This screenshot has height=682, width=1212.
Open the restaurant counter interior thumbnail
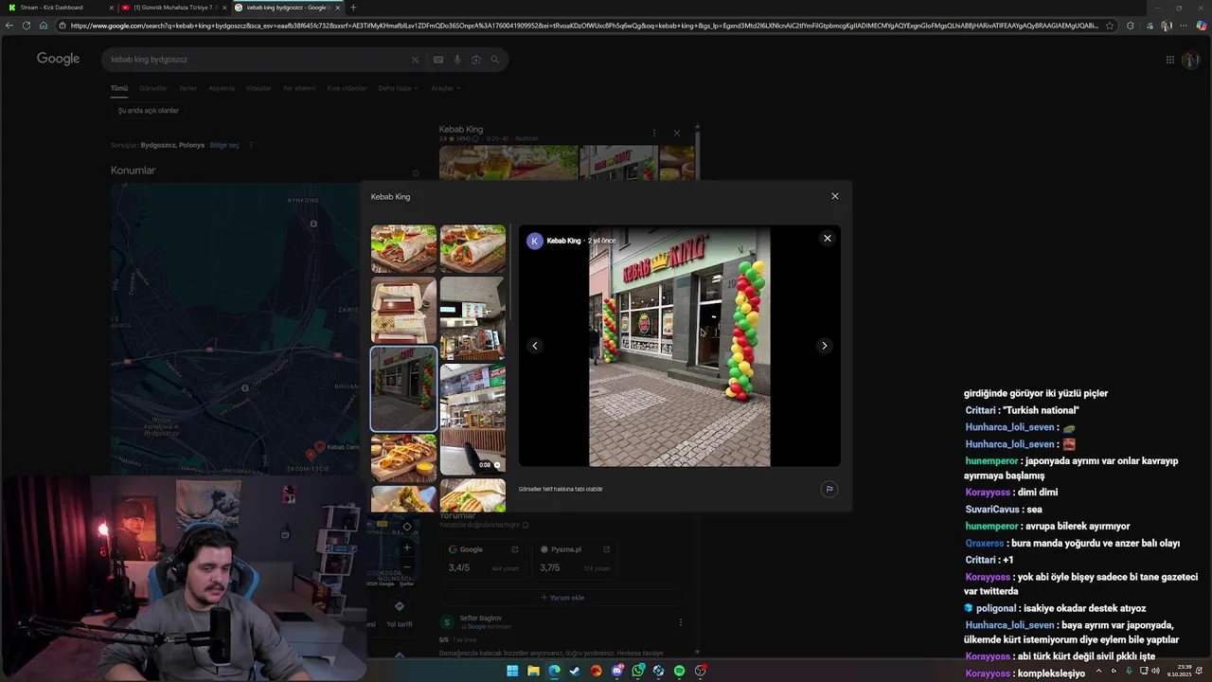472,318
